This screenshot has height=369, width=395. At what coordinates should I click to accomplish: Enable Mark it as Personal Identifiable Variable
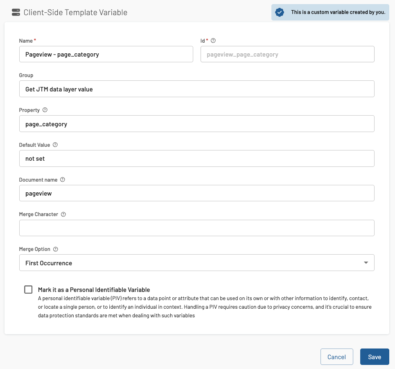(28, 289)
